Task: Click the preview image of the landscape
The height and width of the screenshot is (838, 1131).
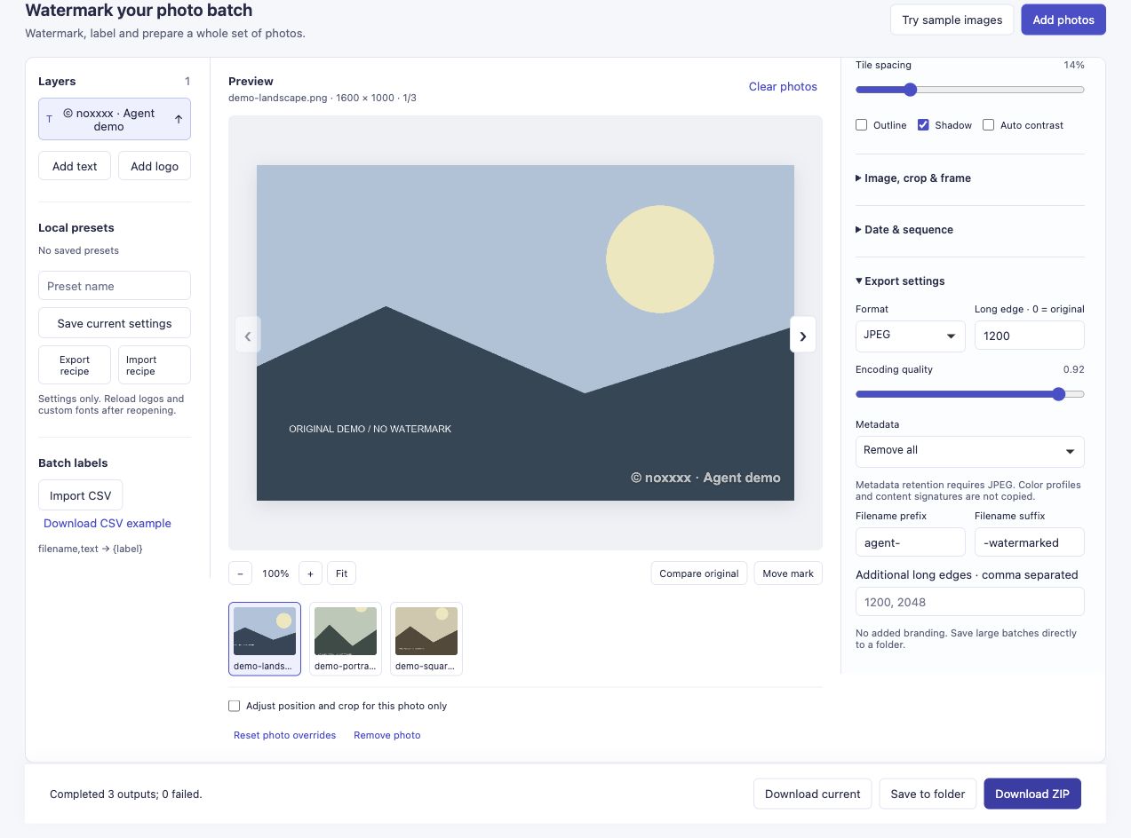Action: tap(525, 333)
